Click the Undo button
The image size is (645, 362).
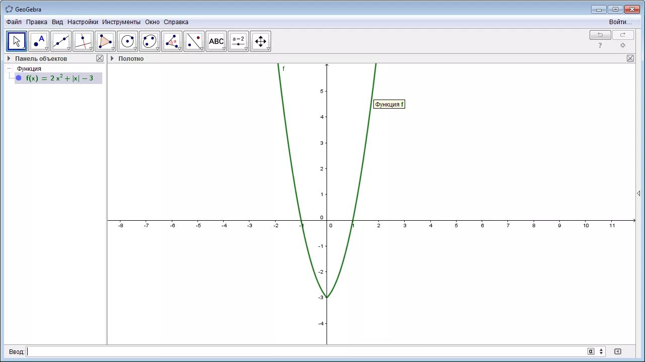600,35
